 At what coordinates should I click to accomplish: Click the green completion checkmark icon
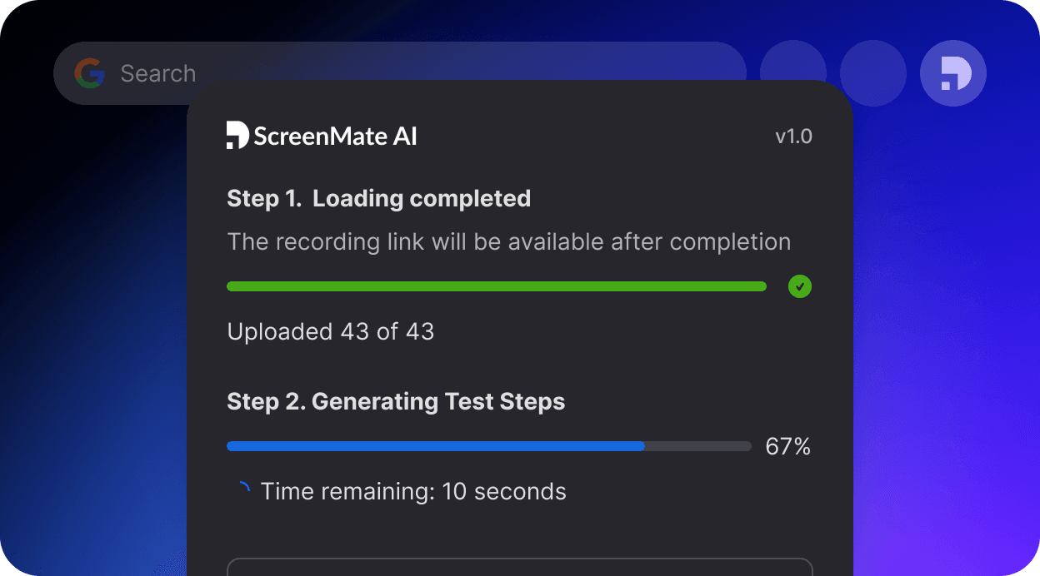coord(799,286)
